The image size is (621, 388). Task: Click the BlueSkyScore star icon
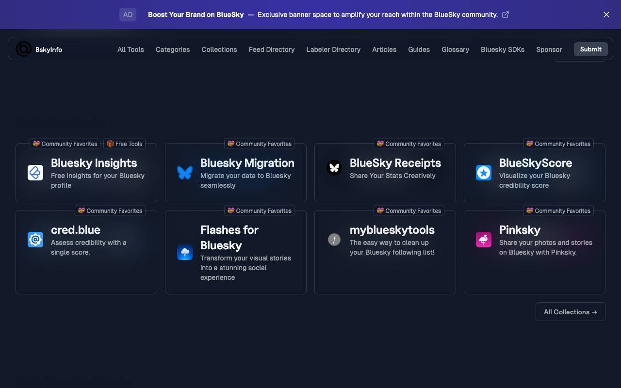(484, 173)
